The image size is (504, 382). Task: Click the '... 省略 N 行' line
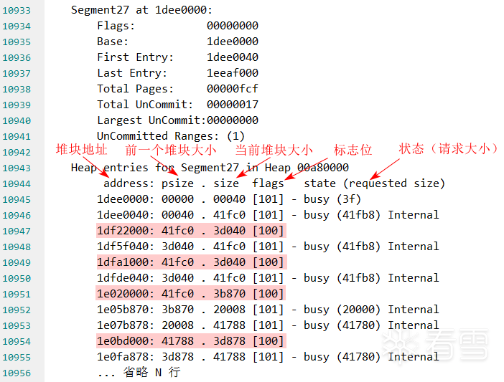click(x=139, y=373)
